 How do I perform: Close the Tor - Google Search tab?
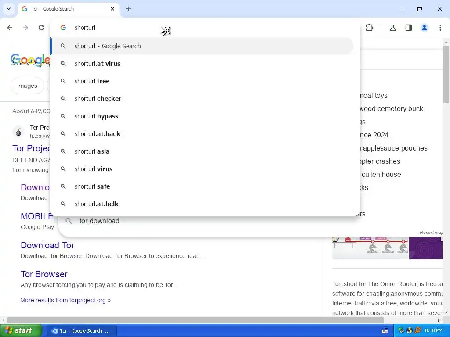pos(112,9)
